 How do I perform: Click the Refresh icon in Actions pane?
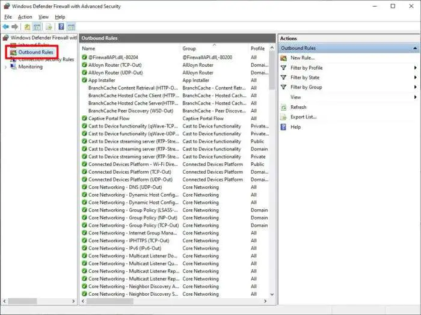283,108
